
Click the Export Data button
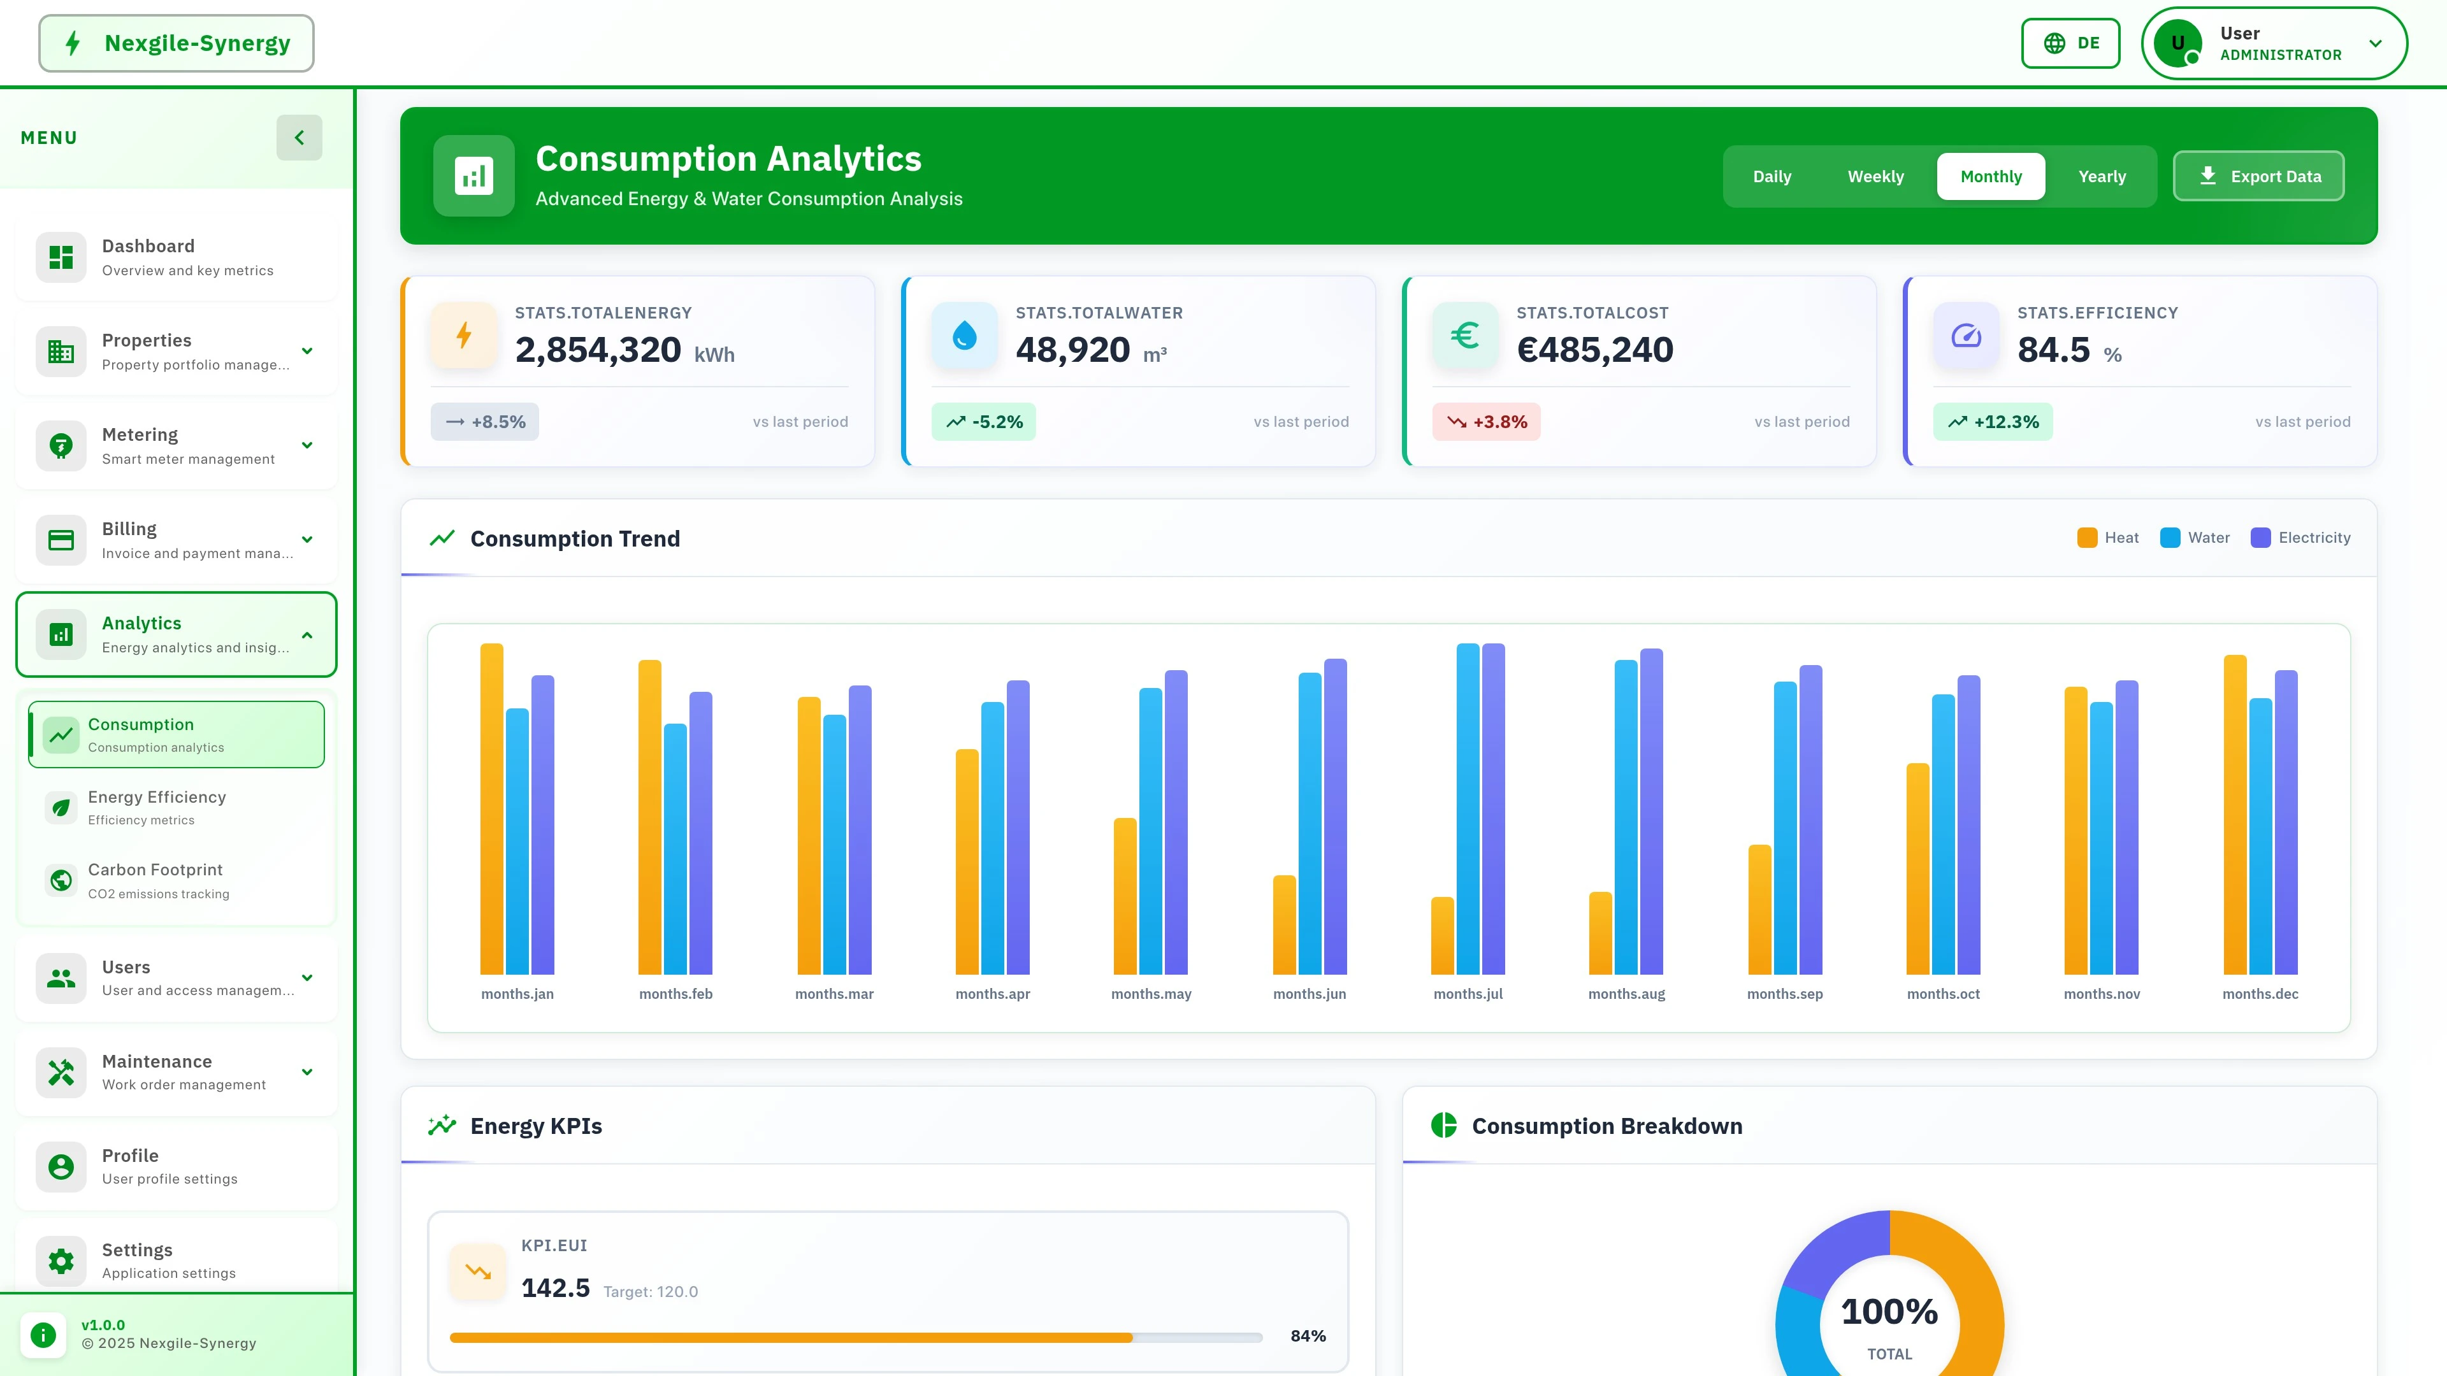coord(2259,176)
